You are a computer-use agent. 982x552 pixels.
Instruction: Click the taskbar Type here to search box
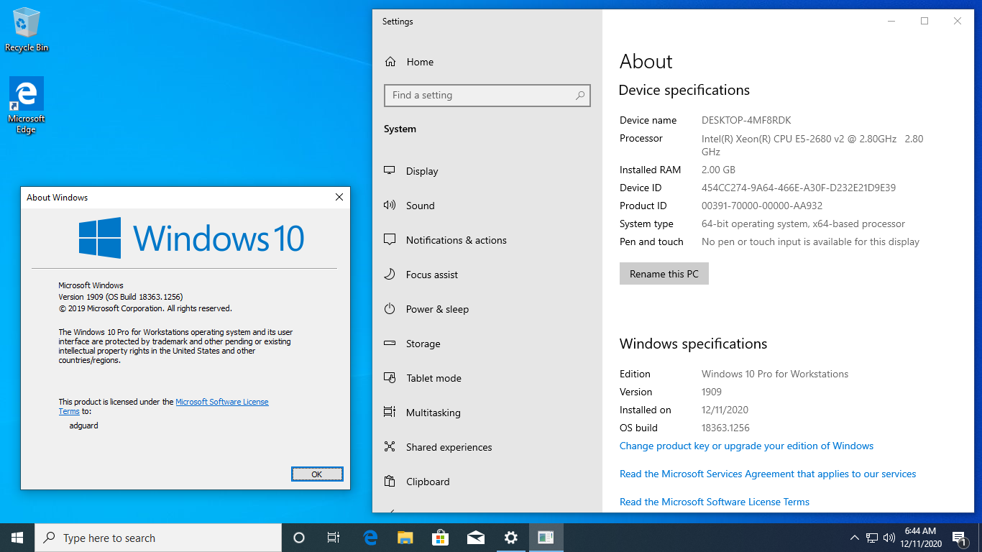tap(158, 538)
